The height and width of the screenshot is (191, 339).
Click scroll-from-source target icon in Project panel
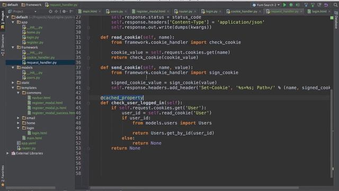50,11
